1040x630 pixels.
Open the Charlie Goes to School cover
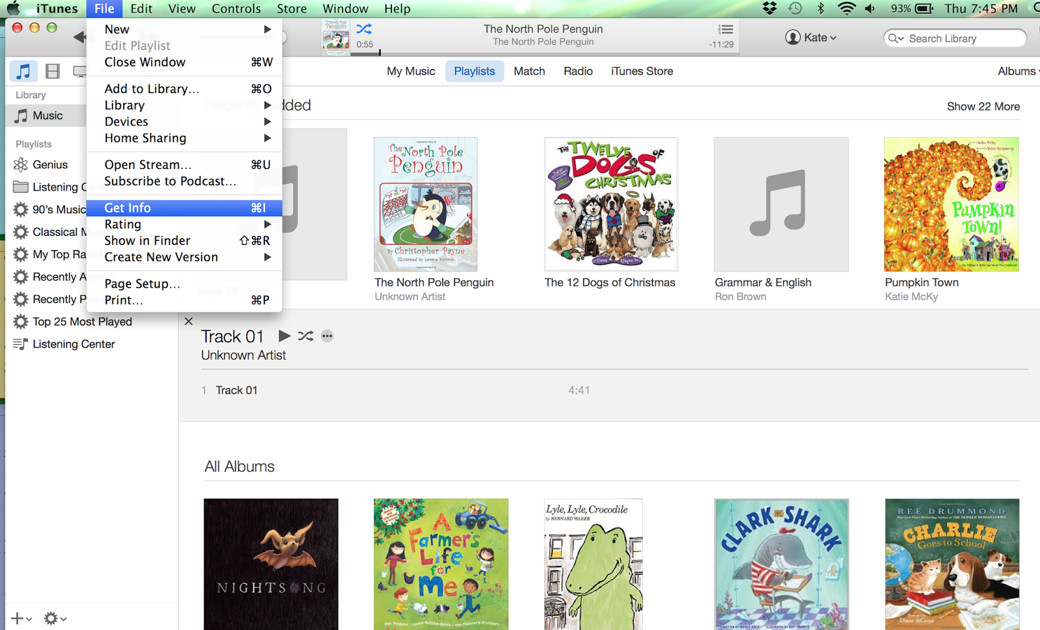point(952,564)
